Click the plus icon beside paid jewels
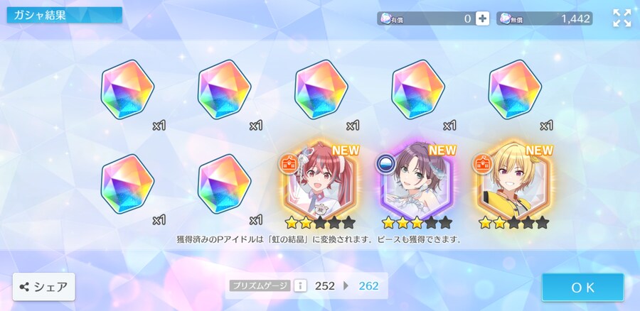 pos(482,18)
